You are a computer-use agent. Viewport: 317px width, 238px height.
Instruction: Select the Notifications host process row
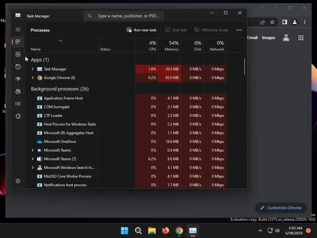tap(125, 185)
